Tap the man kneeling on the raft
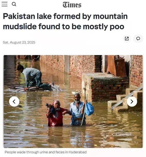This screenshot has width=146, height=157. (34, 77)
